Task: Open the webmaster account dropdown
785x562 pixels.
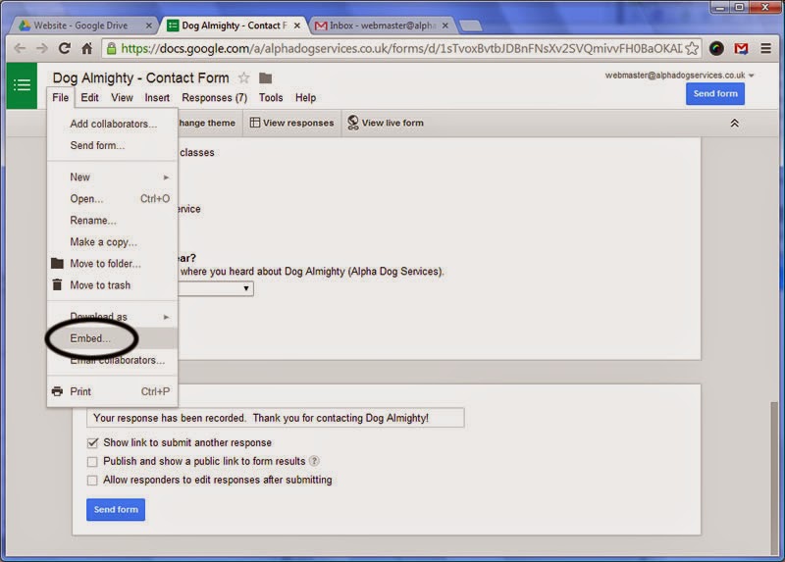Action: tap(679, 76)
